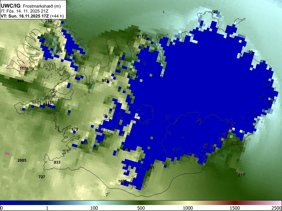Viewport: 282px width, 211px height.
Task: Click the map value 1135
Action: 49,103
